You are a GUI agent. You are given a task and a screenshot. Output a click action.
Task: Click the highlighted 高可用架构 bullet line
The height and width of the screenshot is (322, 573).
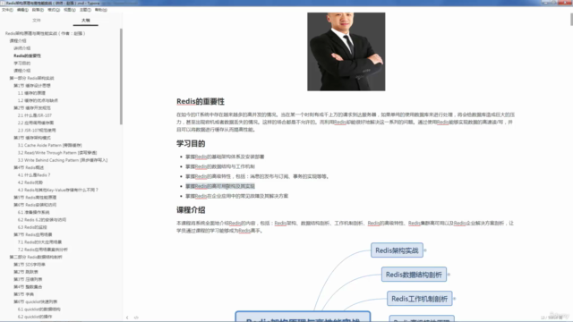220,186
